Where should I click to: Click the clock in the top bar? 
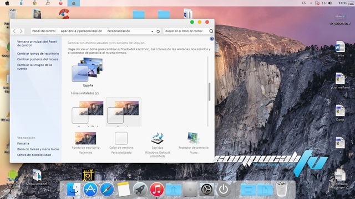coord(343,3)
